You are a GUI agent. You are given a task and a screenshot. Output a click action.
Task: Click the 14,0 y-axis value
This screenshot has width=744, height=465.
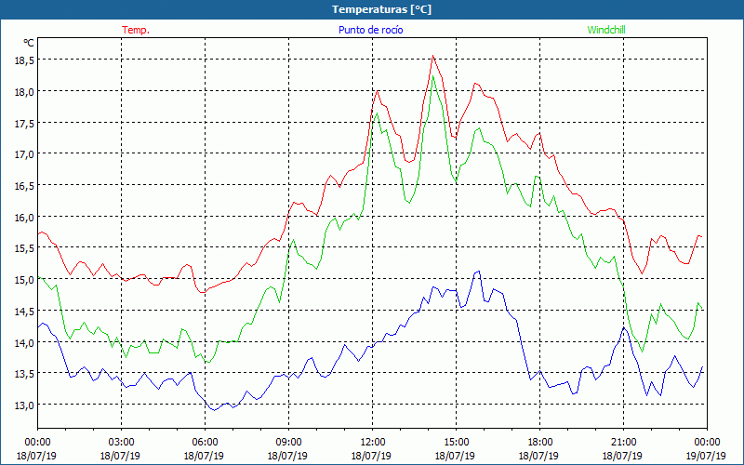tap(24, 342)
